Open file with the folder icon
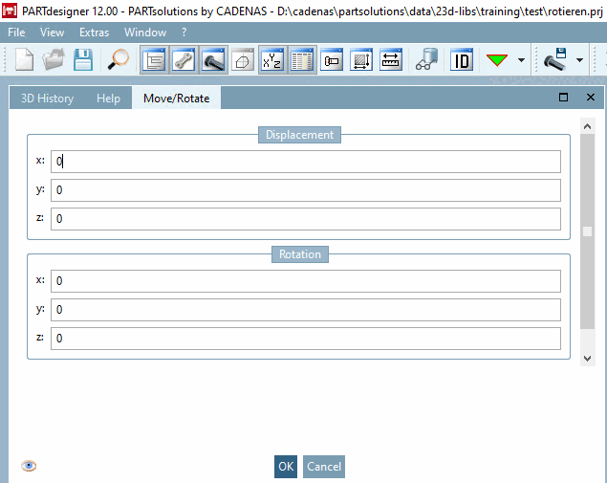Screen dimensions: 607x483 click(53, 59)
